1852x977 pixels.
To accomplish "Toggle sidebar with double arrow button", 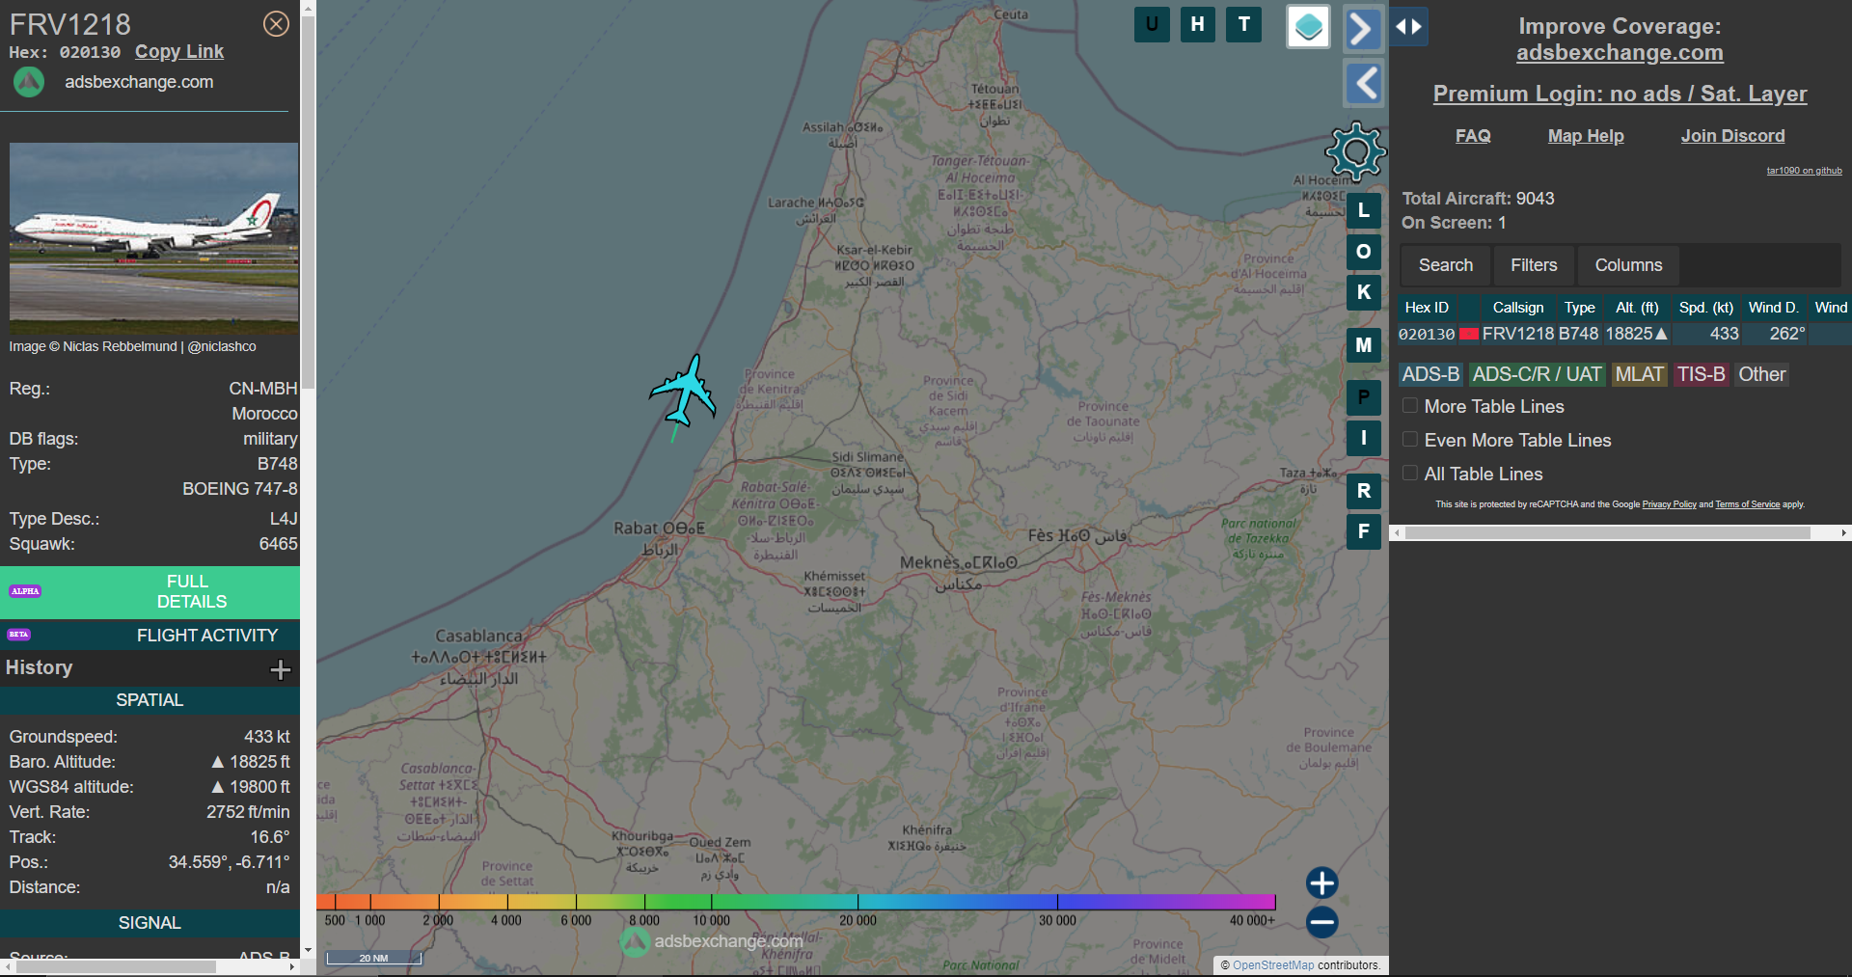I will tap(1408, 26).
